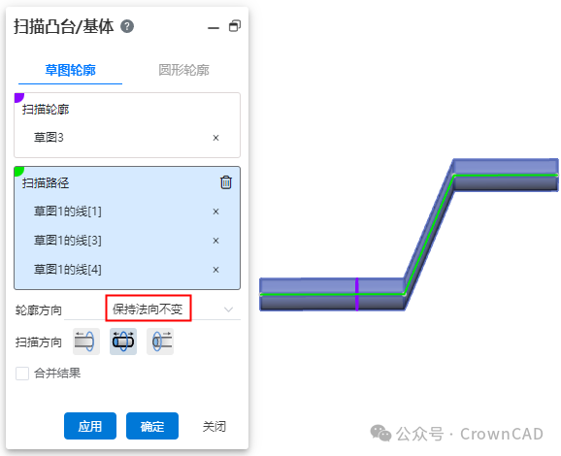
Task: Click the purple profile marker on model
Action: (357, 294)
